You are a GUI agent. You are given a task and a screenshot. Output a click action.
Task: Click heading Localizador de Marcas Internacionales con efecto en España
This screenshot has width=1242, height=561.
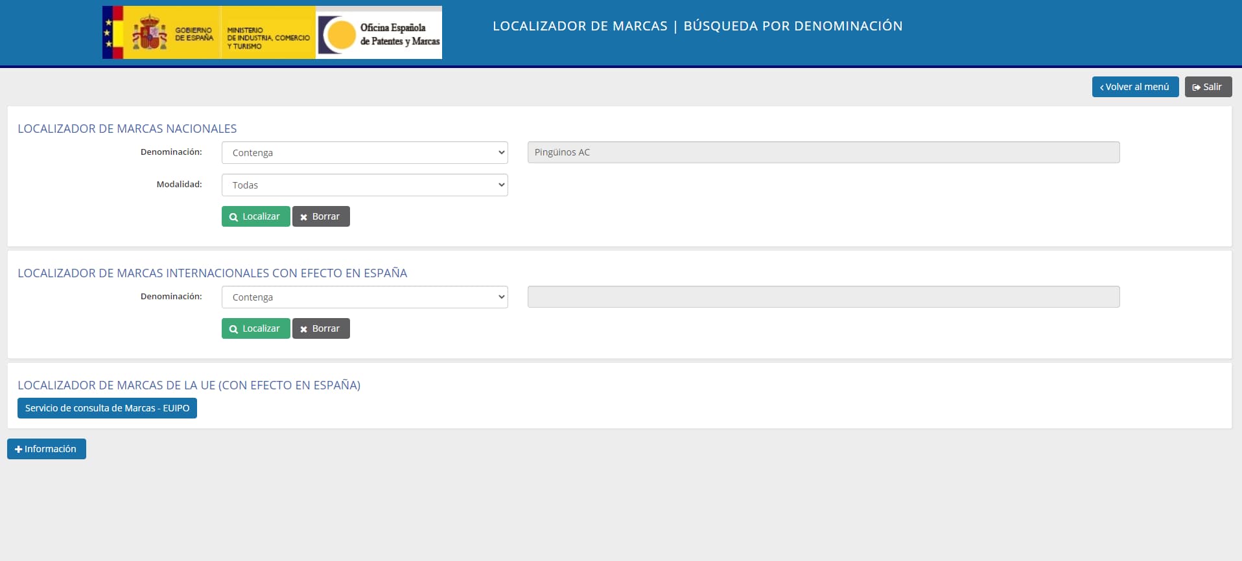click(x=212, y=273)
